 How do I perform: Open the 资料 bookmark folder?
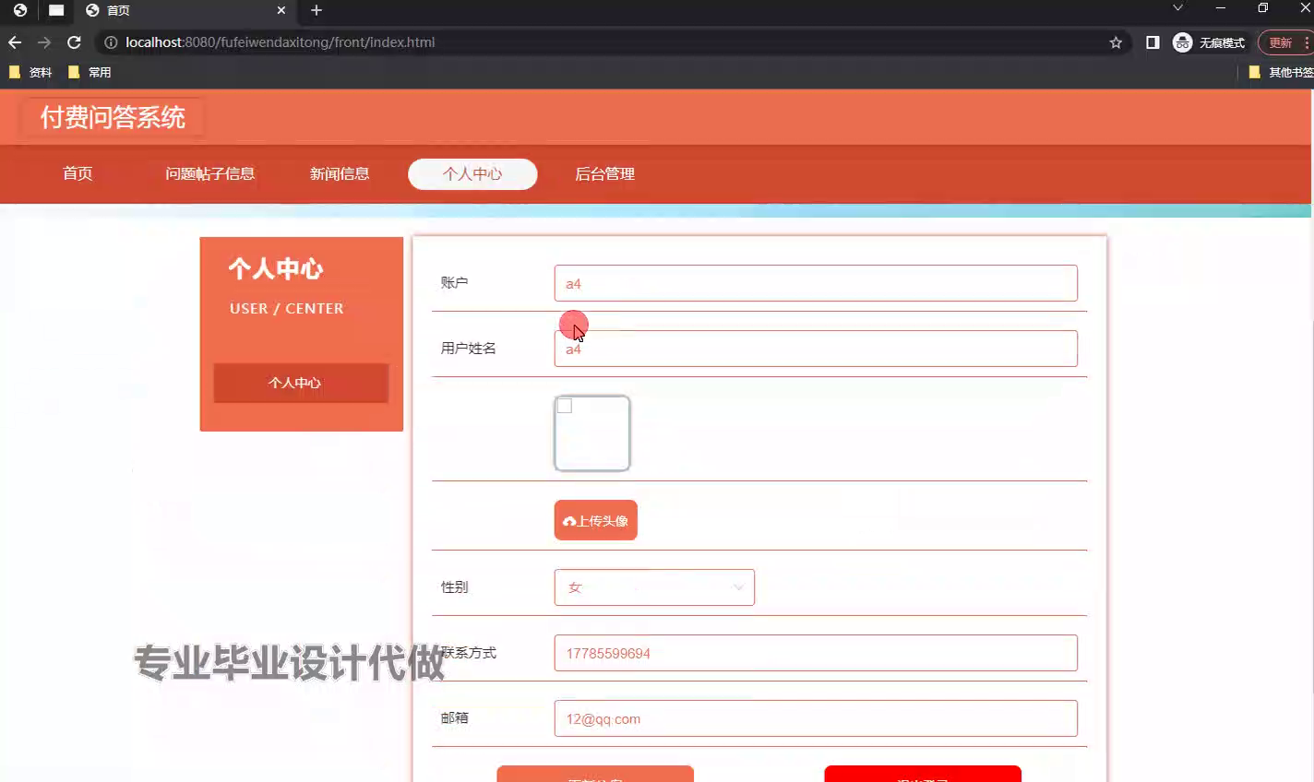coord(30,72)
